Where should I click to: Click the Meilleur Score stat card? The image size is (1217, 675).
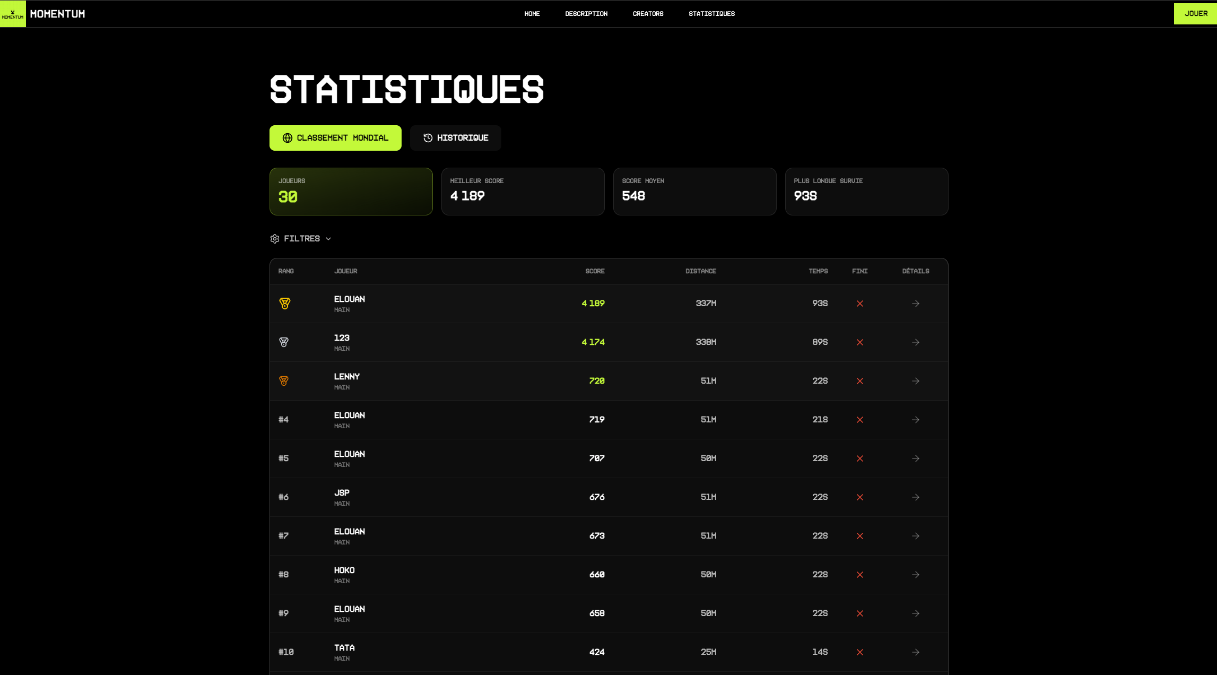pyautogui.click(x=523, y=192)
